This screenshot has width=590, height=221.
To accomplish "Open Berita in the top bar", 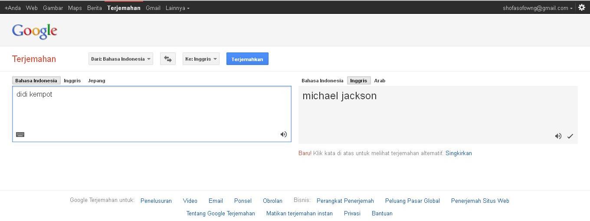I will tap(95, 8).
